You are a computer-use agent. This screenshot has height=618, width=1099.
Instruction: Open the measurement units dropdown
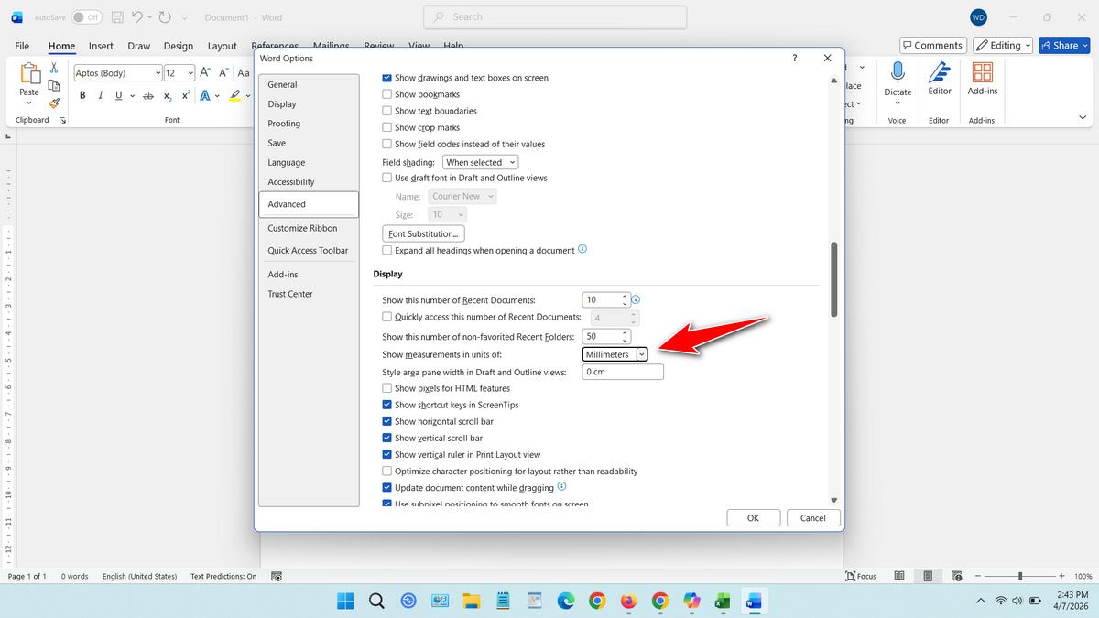(x=641, y=354)
